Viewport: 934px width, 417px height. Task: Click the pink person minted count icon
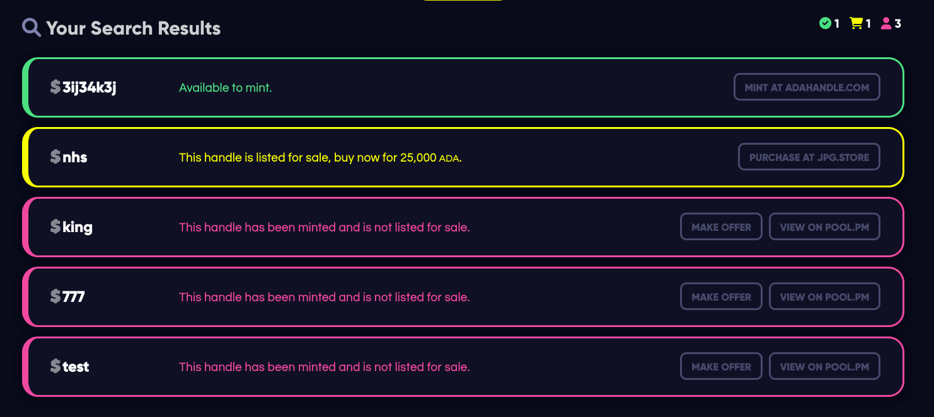(x=886, y=24)
